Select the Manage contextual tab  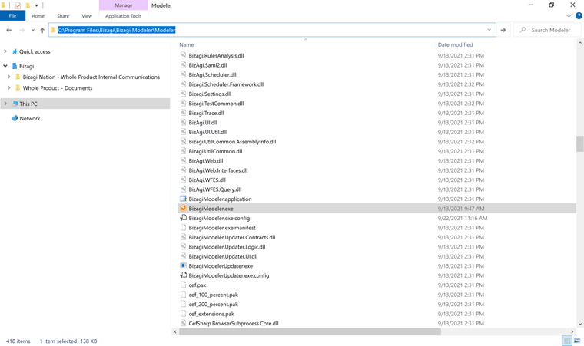tap(124, 5)
